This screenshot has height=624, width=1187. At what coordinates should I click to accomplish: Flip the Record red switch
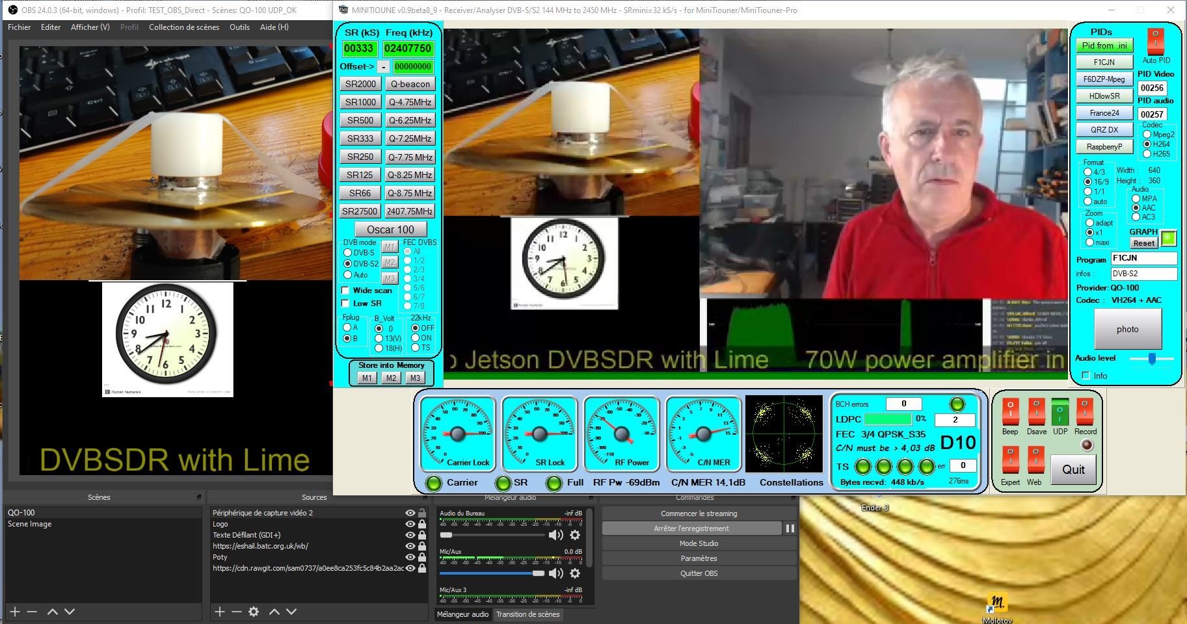1085,411
